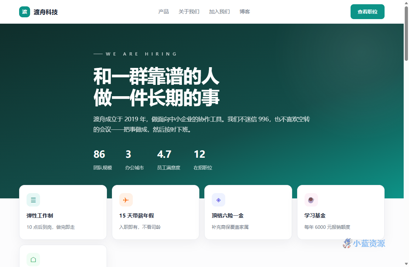
Task: Click the diamond icon for 顶格六险一金
Action: (x=218, y=200)
